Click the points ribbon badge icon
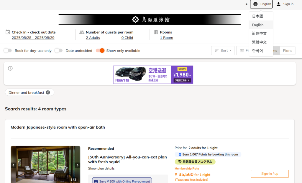 point(180,154)
